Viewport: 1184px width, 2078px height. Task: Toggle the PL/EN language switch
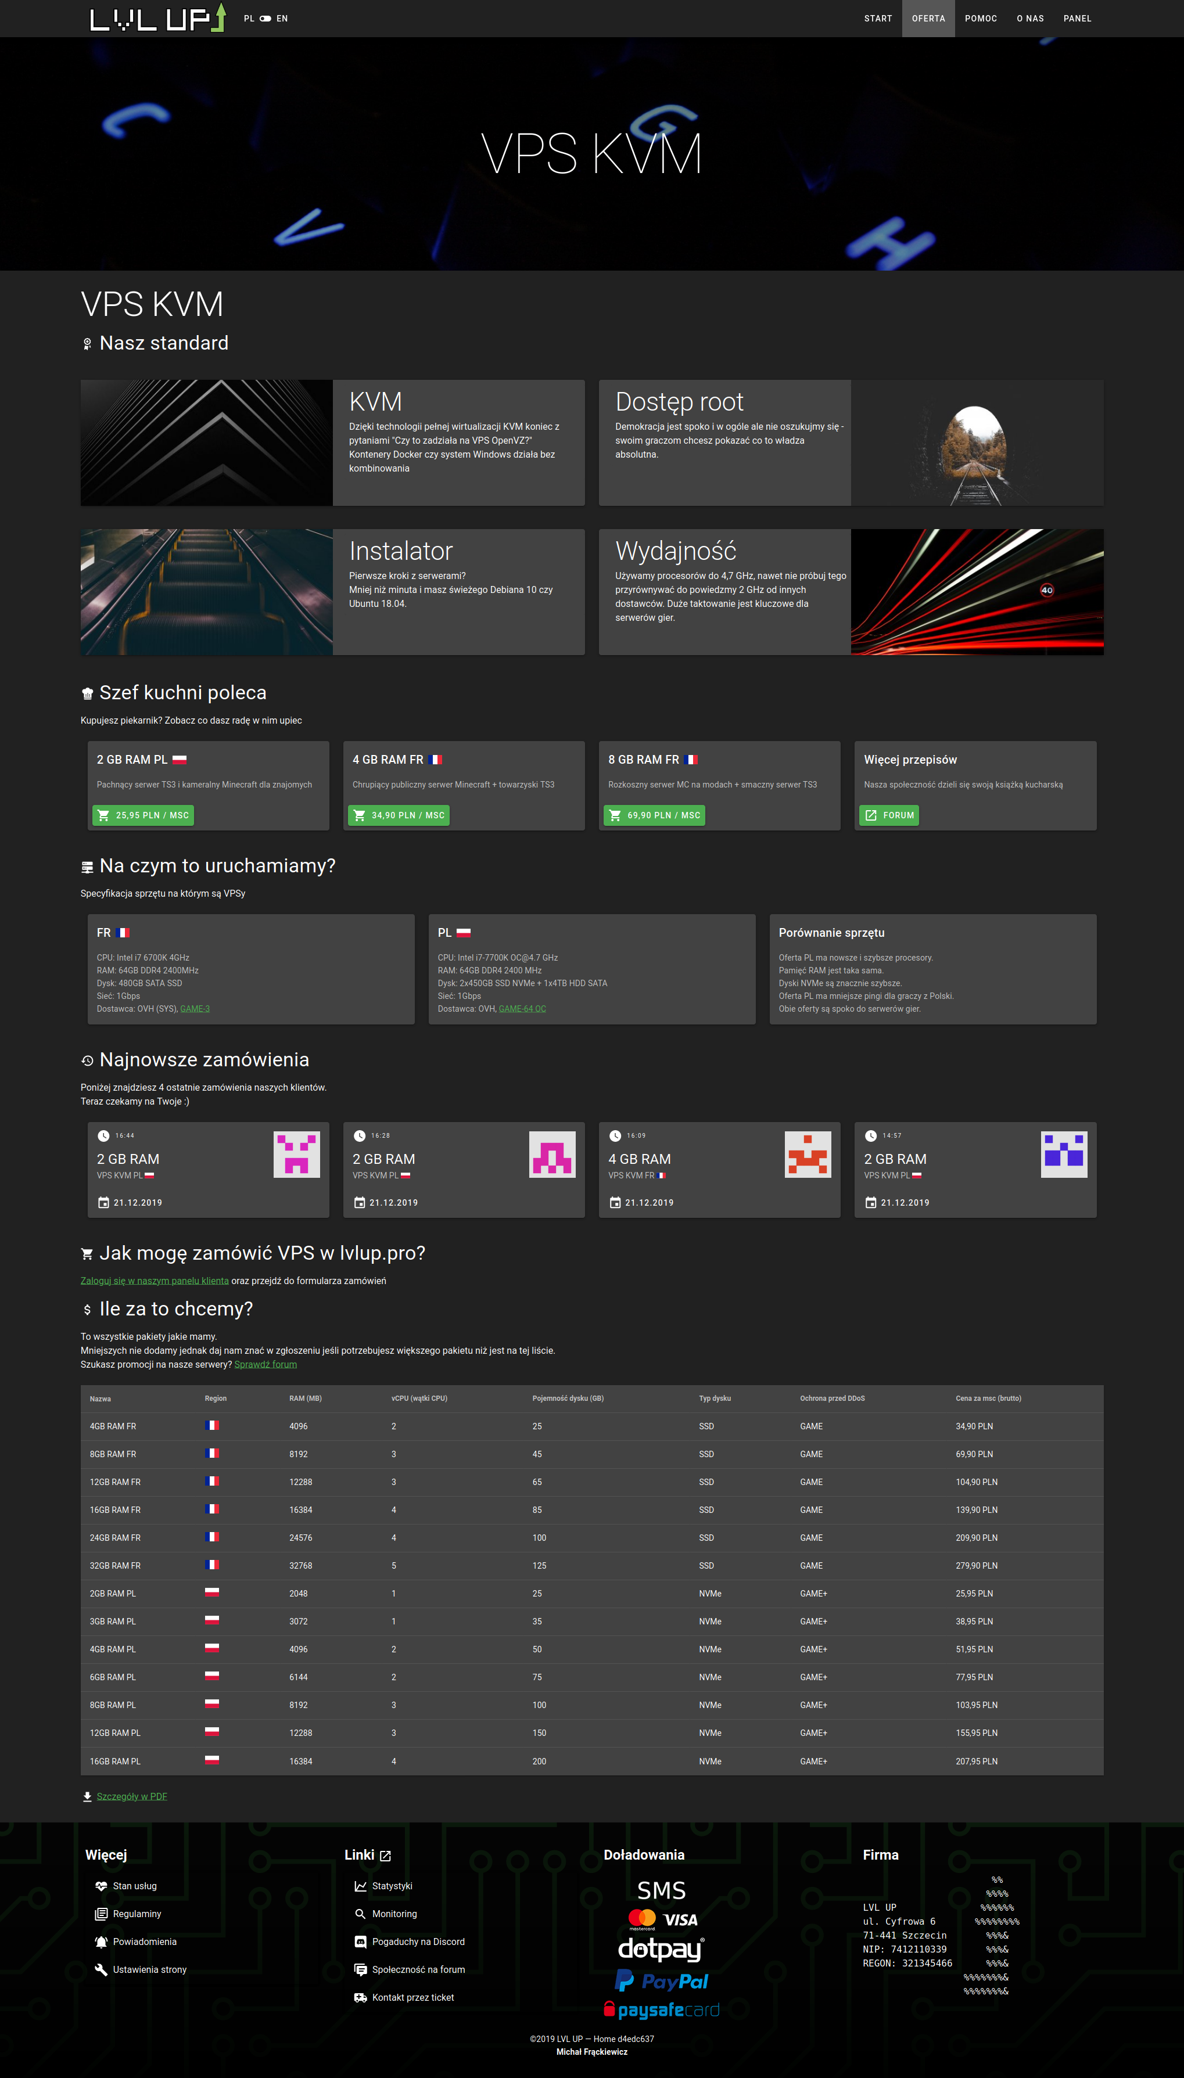[x=265, y=19]
